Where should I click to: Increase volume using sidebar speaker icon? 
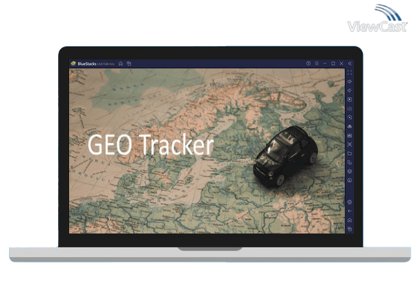pos(350,82)
